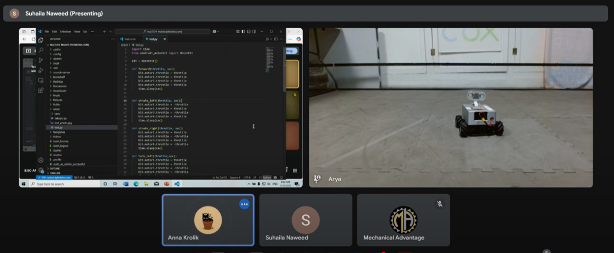The image size is (614, 253).
Task: Click the Split Editor icon
Action: click(x=276, y=39)
